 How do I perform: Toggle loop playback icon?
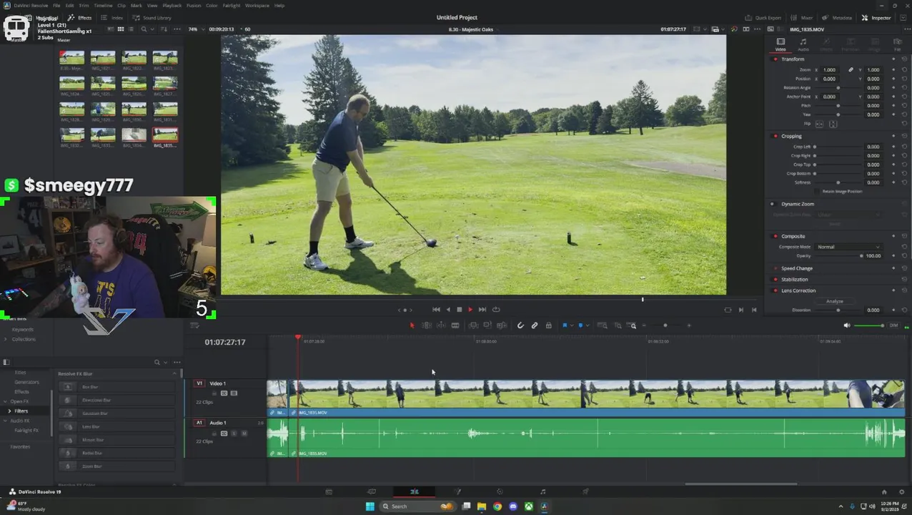[496, 310]
